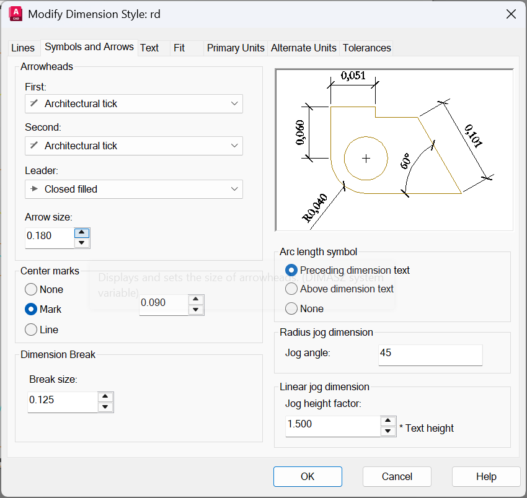Select Above dimension text option

point(291,289)
